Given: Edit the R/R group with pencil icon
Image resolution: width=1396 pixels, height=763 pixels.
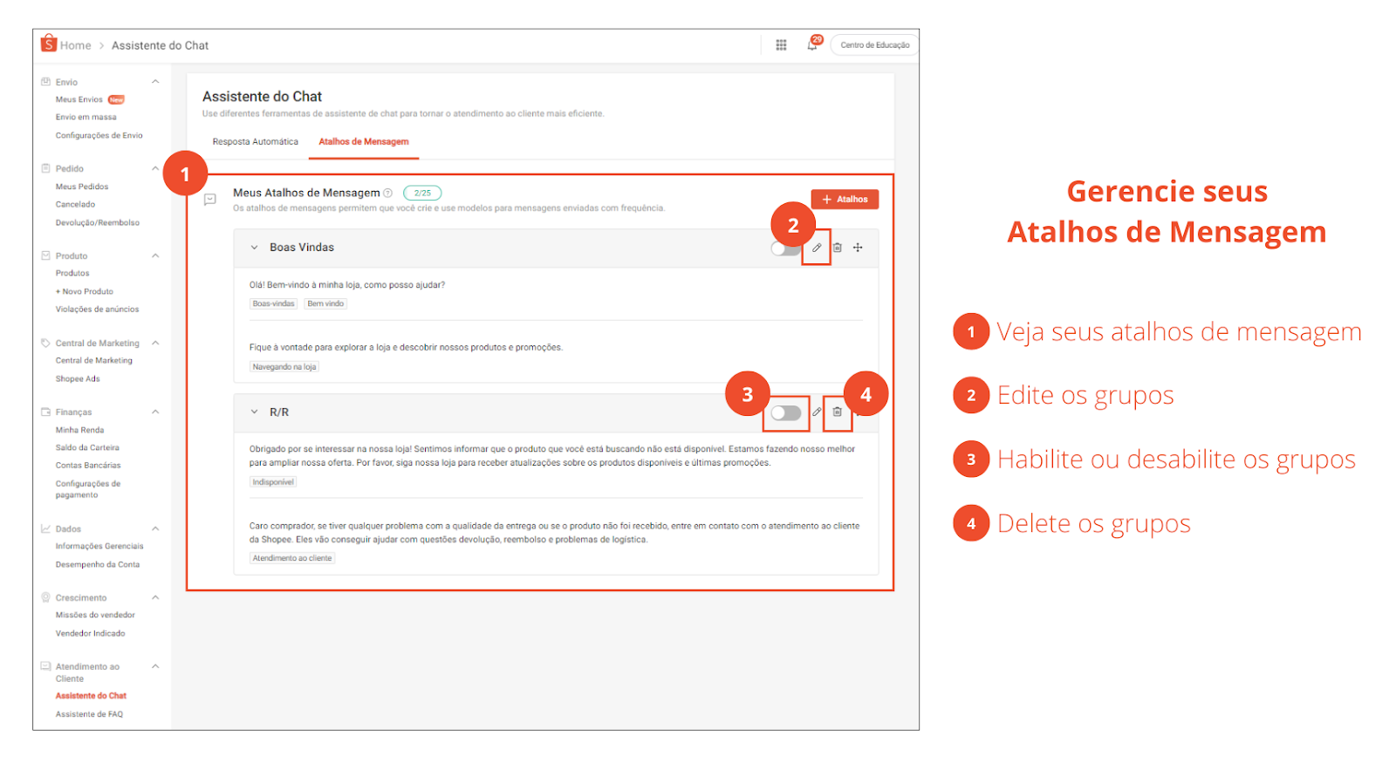Looking at the screenshot, I should pos(817,412).
